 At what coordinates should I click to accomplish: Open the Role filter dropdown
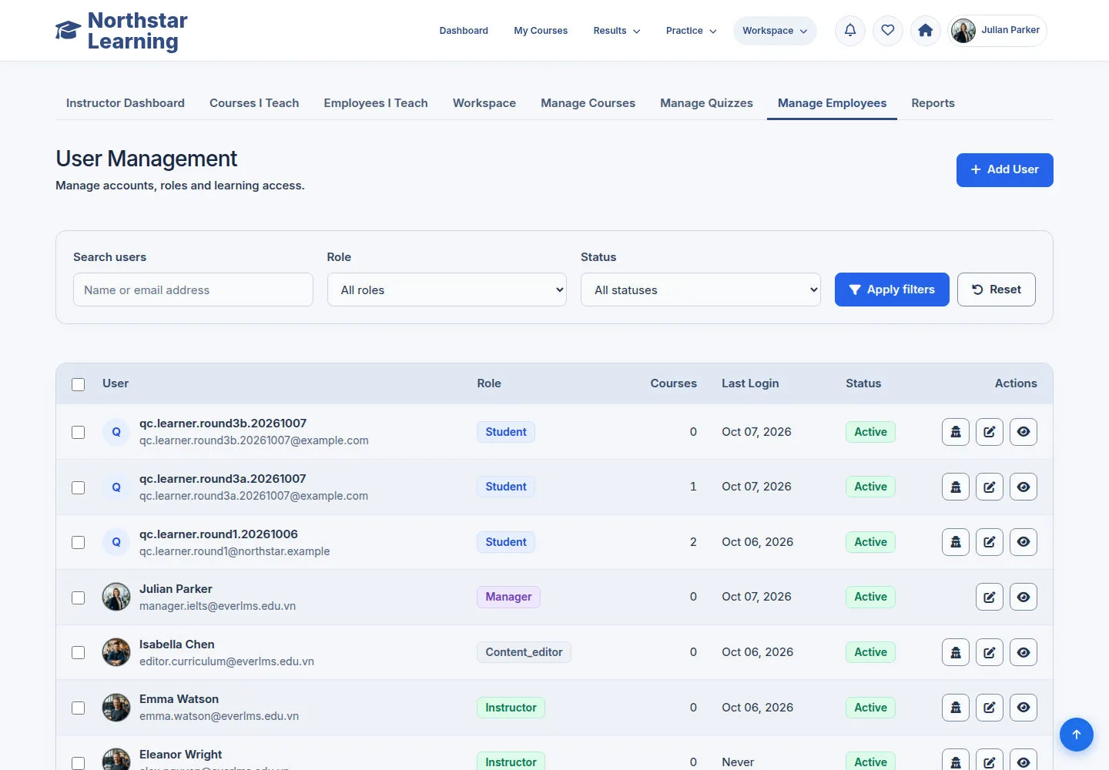tap(447, 290)
